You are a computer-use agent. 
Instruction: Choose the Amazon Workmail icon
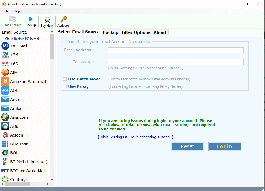point(5,81)
